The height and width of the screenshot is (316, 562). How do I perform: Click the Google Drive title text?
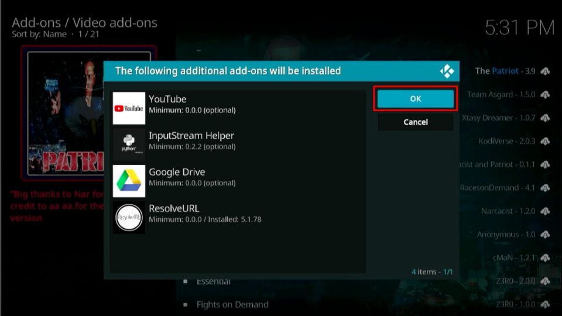click(x=177, y=172)
